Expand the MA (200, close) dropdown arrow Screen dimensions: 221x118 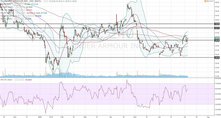point(14,7)
